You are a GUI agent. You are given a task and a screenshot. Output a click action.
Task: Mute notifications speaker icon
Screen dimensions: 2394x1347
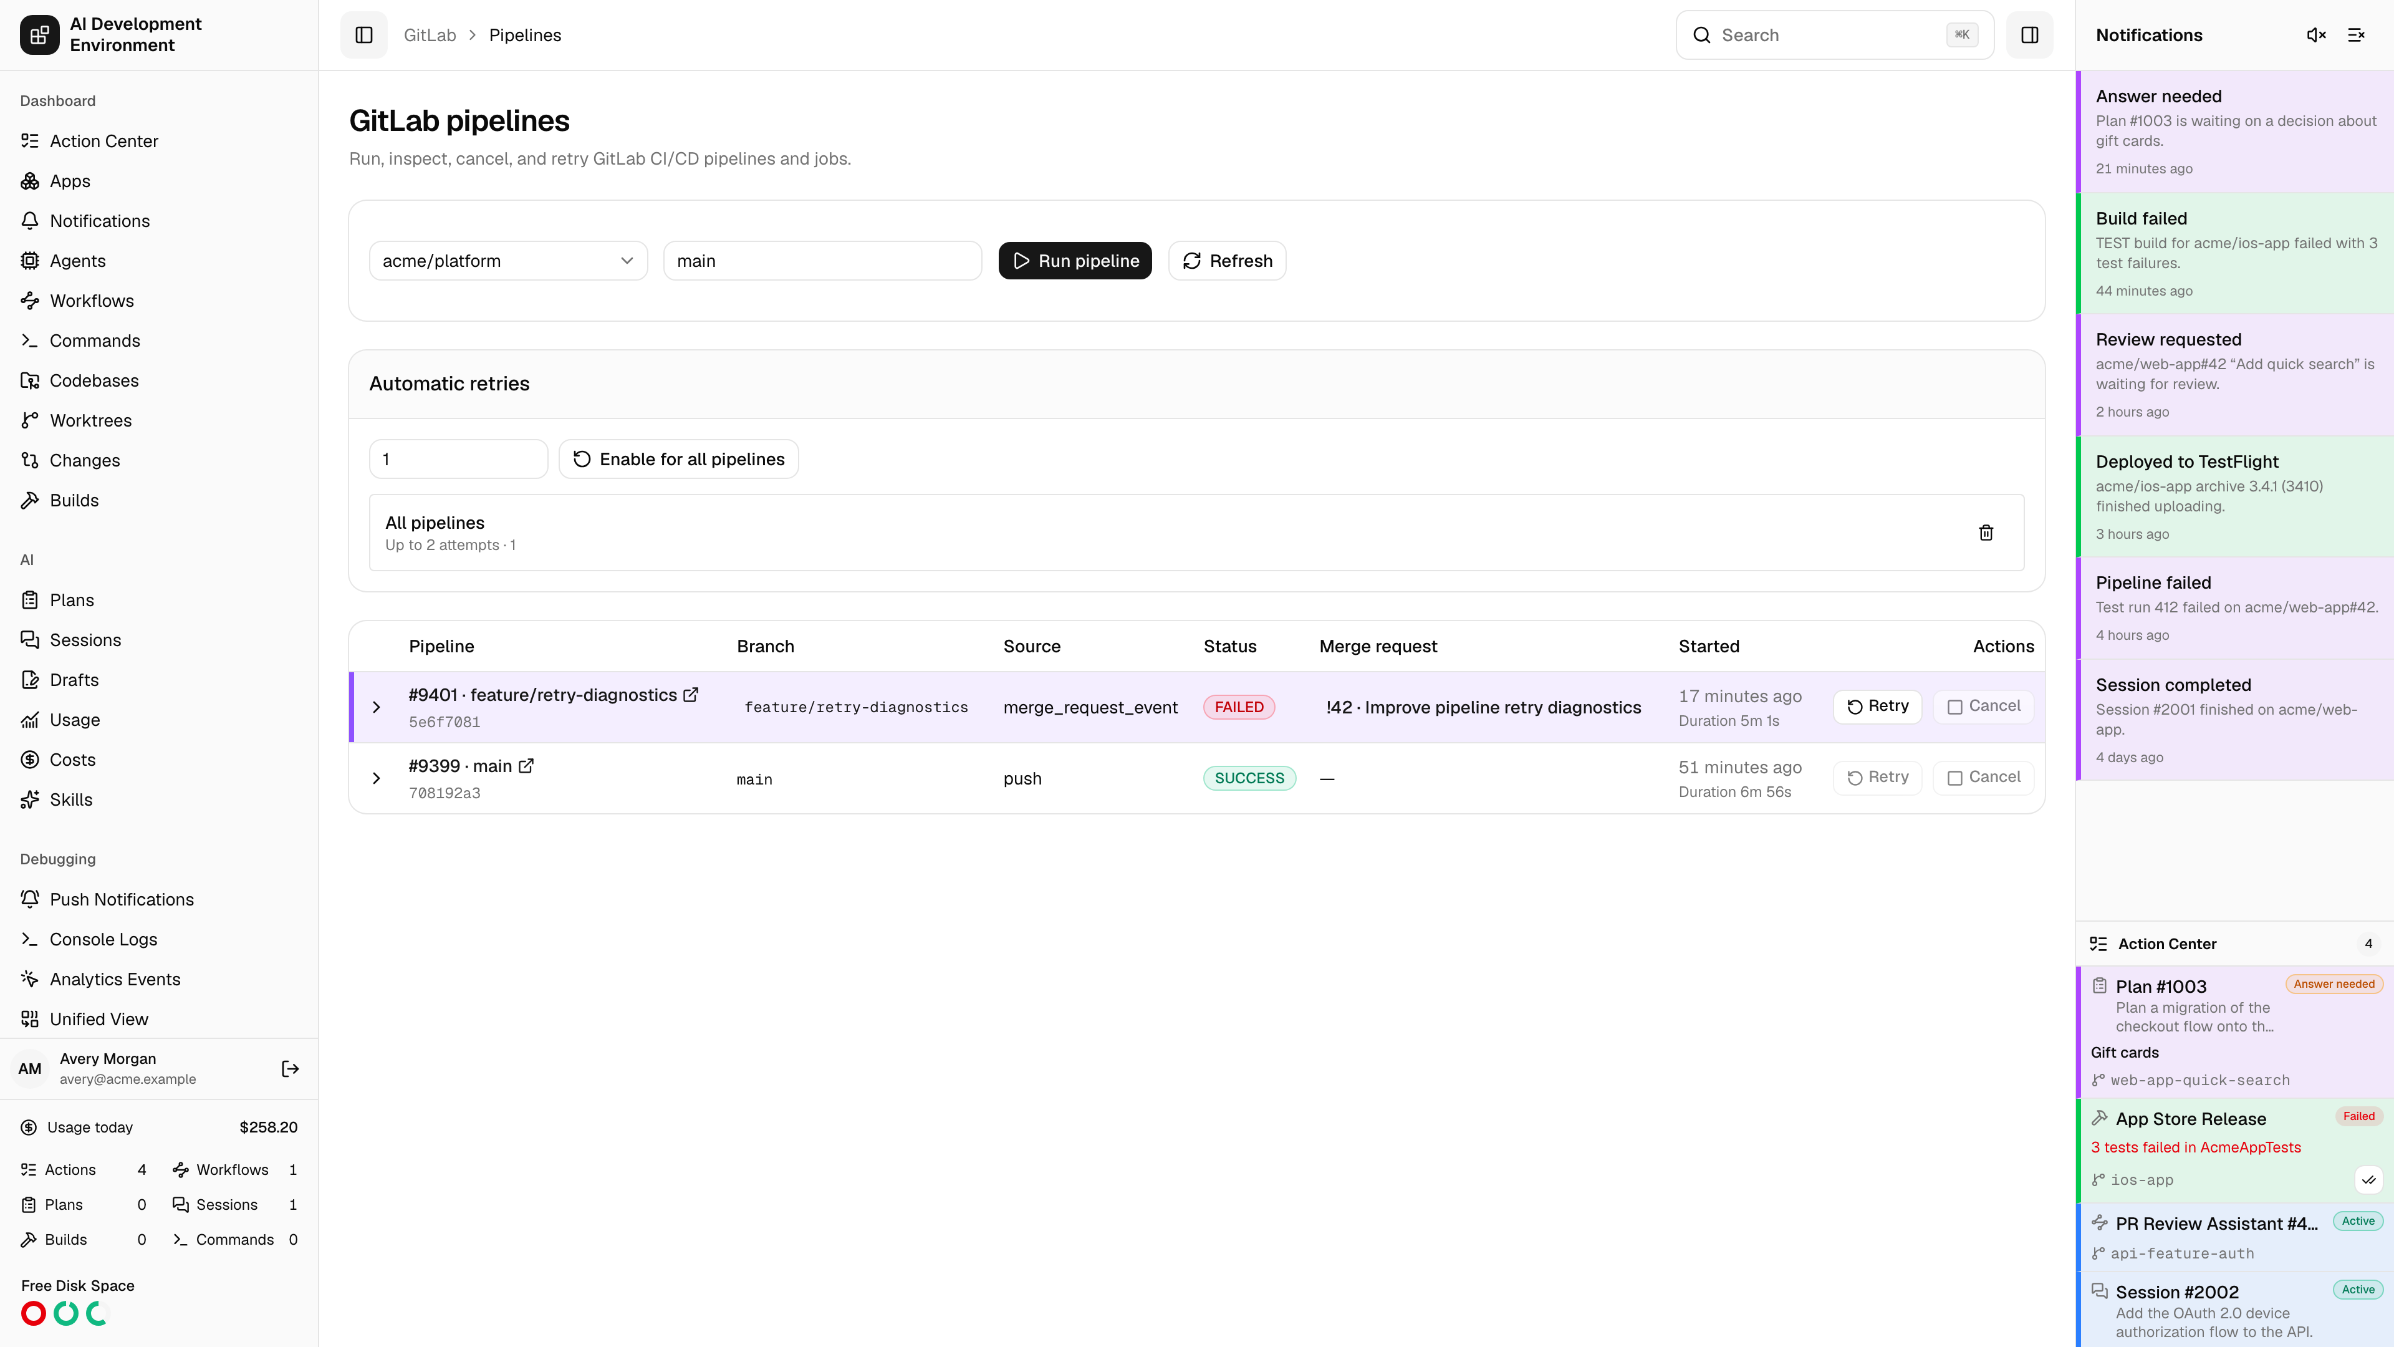coord(2316,36)
